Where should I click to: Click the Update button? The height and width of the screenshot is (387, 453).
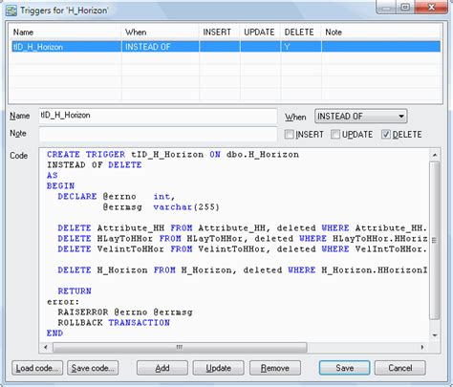(x=218, y=368)
